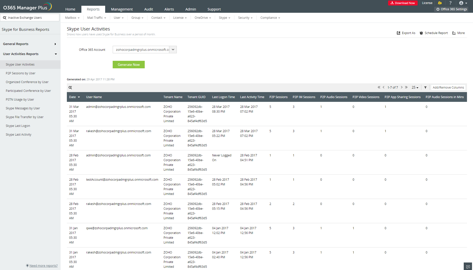Go to the next results page
473x270 pixels.
click(402, 87)
